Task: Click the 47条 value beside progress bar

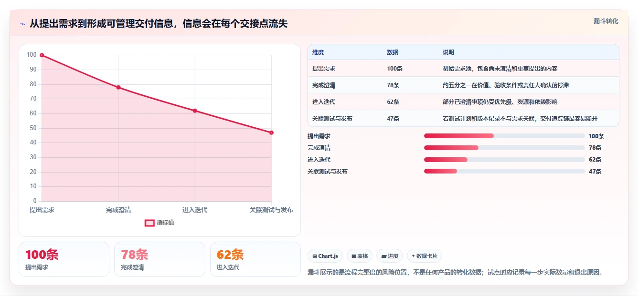Action: pyautogui.click(x=595, y=172)
